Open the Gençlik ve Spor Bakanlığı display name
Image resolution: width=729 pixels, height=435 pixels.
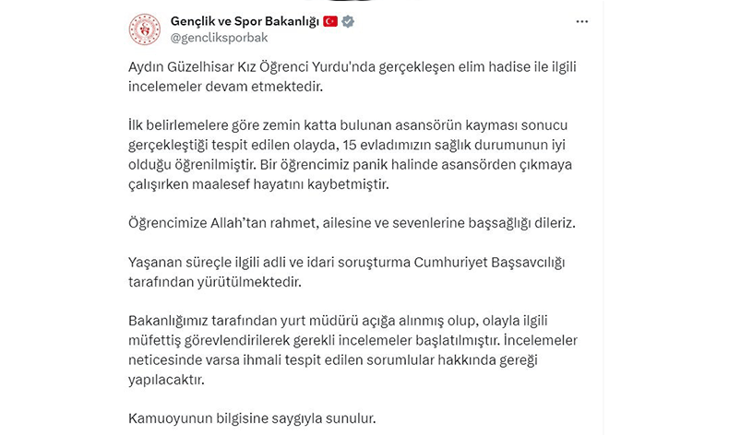[x=245, y=21]
